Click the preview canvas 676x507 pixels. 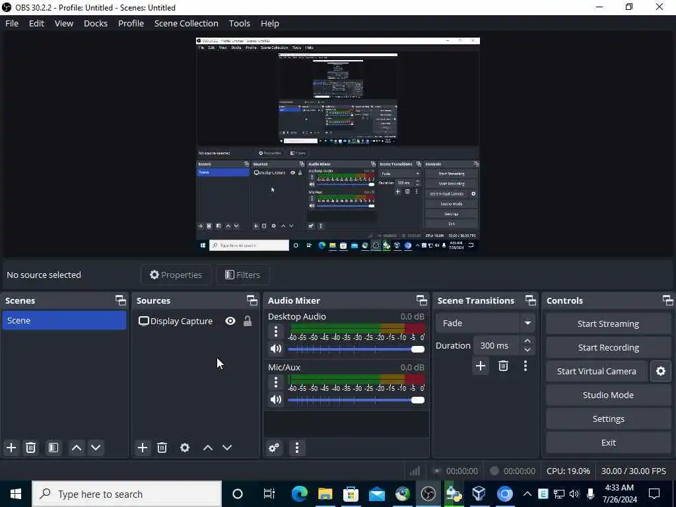(x=337, y=145)
